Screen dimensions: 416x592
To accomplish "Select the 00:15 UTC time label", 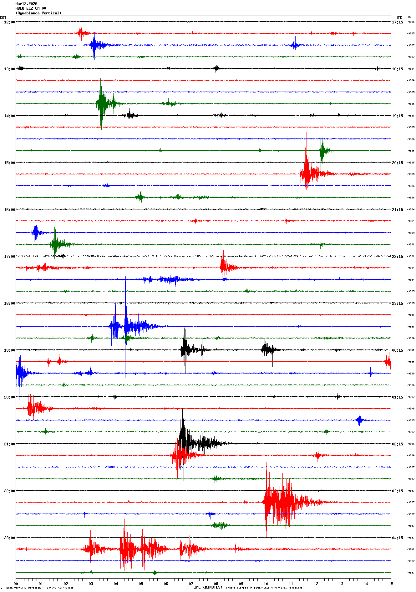I will 398,350.
